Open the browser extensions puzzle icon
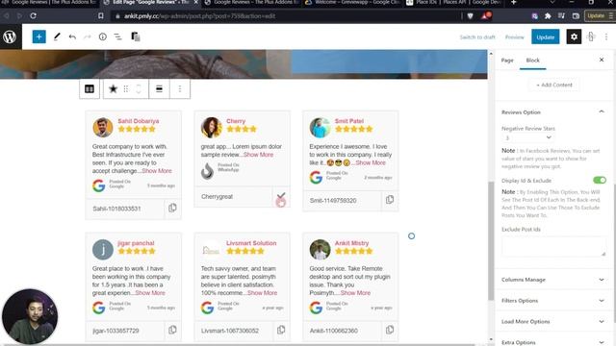The height and width of the screenshot is (346, 616). click(x=548, y=15)
